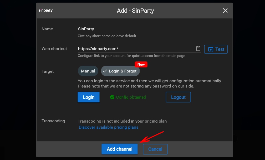Paste from clipboard into Web shortcut
Viewport: 265px width, 160px height.
tap(198, 49)
